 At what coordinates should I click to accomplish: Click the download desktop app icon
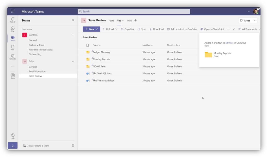[x=13, y=146]
